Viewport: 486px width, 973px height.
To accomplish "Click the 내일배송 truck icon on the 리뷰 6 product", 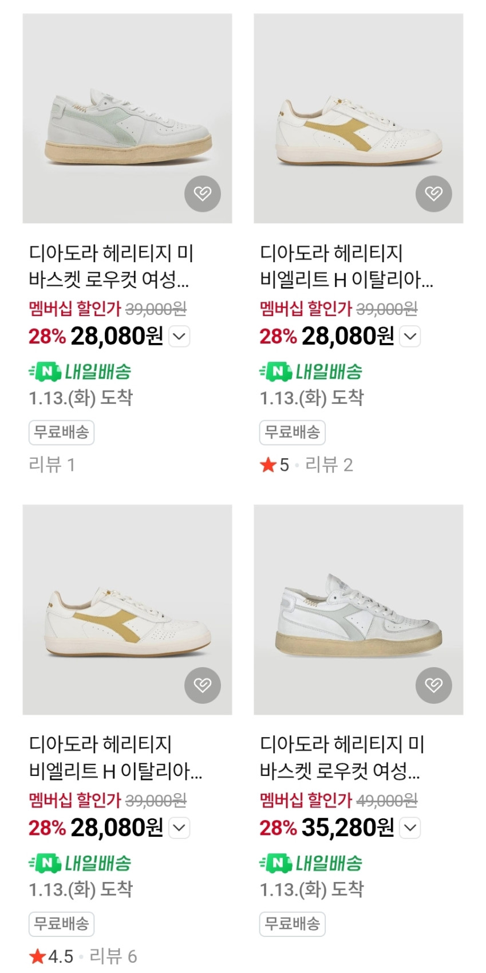I will [x=45, y=863].
